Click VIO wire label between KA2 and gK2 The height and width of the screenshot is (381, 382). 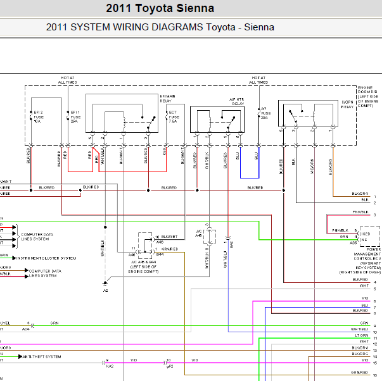coord(134,360)
